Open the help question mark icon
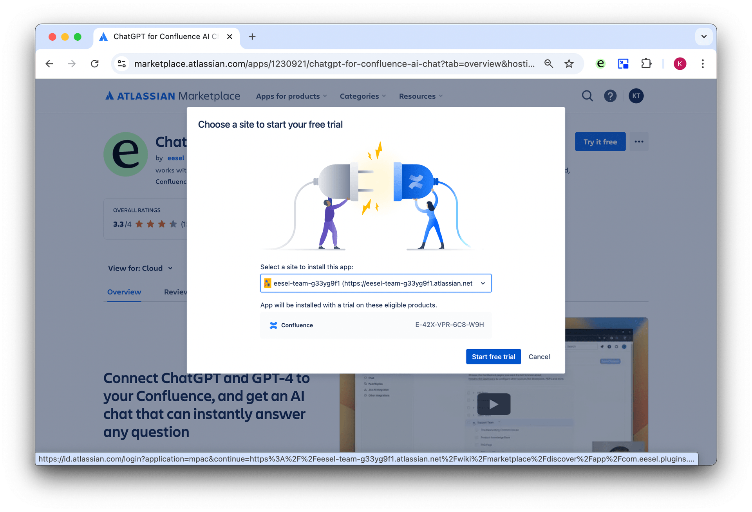 (610, 96)
